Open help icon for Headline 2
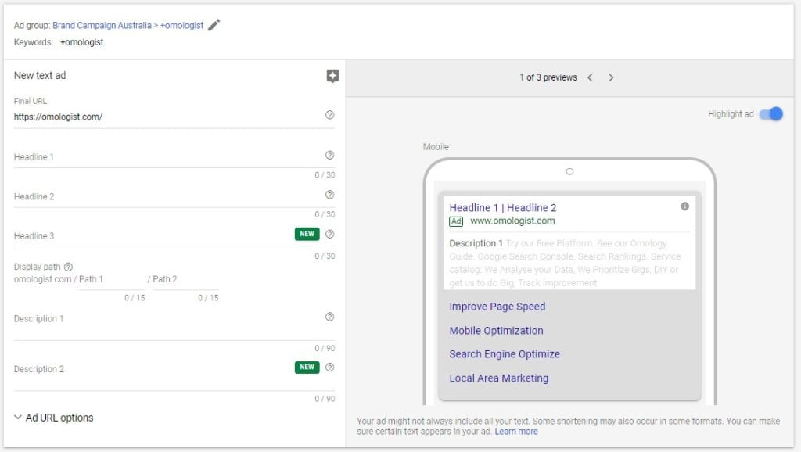Screen dimensions: 801x452 pyautogui.click(x=330, y=195)
